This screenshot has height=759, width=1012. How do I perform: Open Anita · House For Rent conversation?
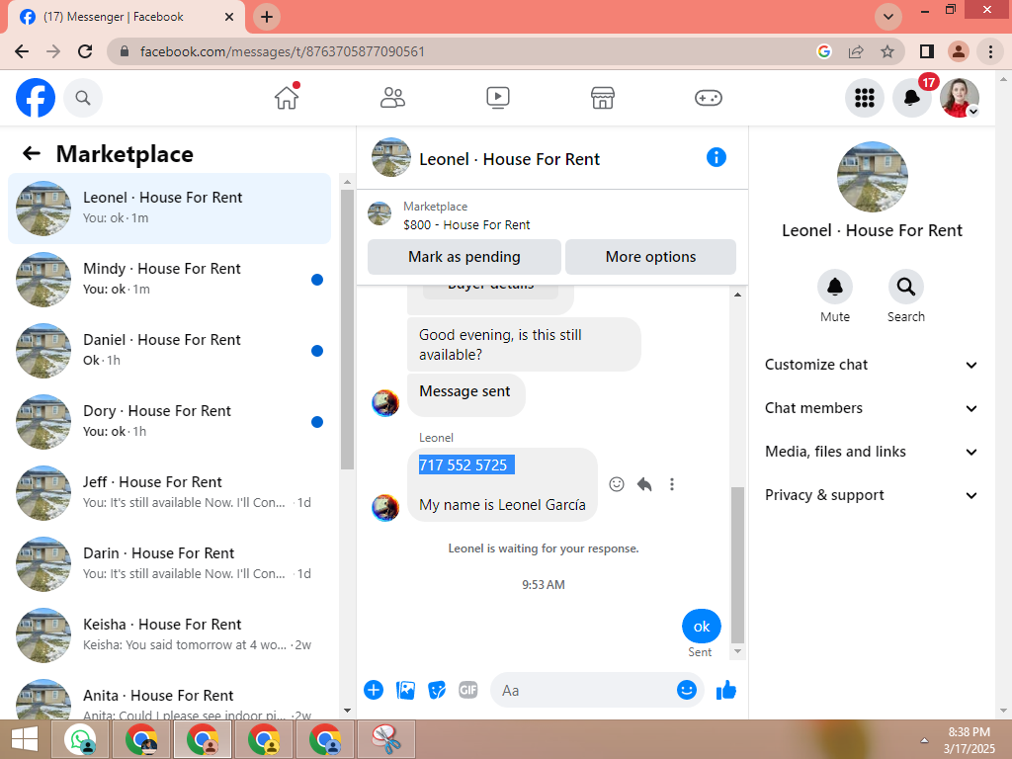tap(169, 699)
